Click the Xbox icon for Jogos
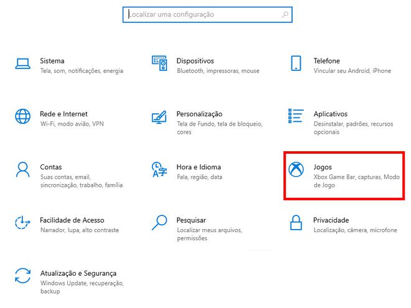The height and width of the screenshot is (308, 411). (296, 169)
